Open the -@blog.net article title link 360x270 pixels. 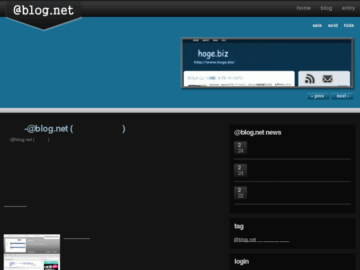(75, 129)
